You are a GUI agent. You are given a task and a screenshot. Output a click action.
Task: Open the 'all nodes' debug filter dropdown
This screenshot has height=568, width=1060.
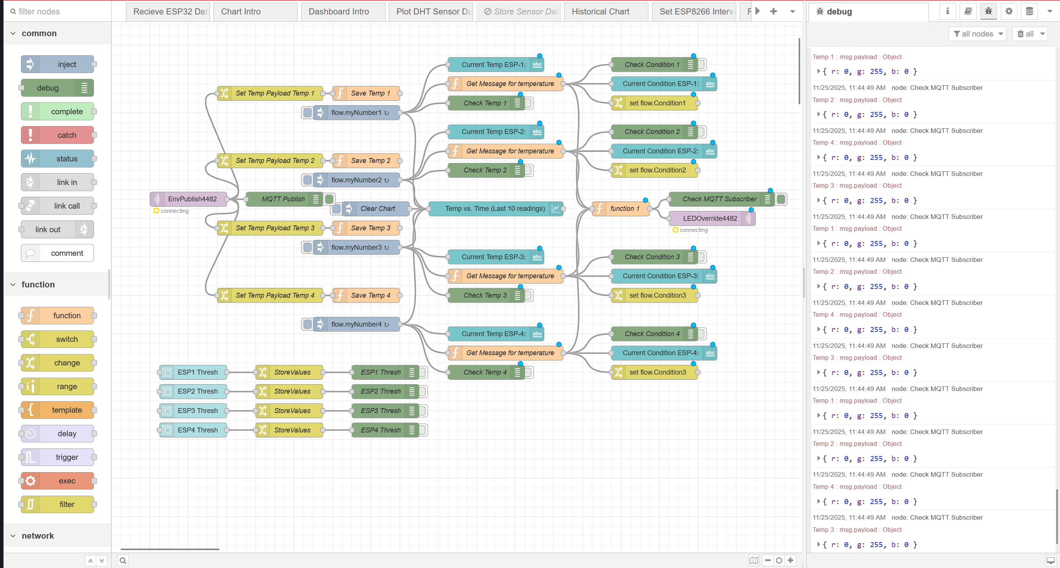(x=977, y=34)
